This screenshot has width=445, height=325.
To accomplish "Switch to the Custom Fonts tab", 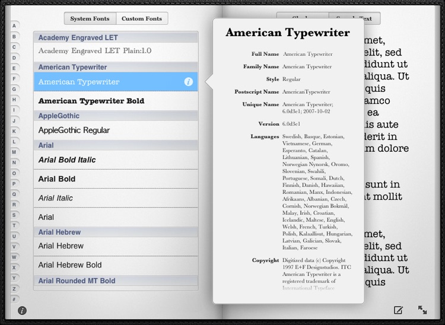I will click(x=142, y=19).
